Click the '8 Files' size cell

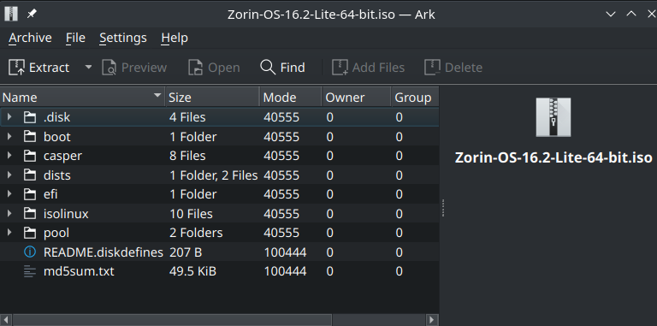[187, 156]
